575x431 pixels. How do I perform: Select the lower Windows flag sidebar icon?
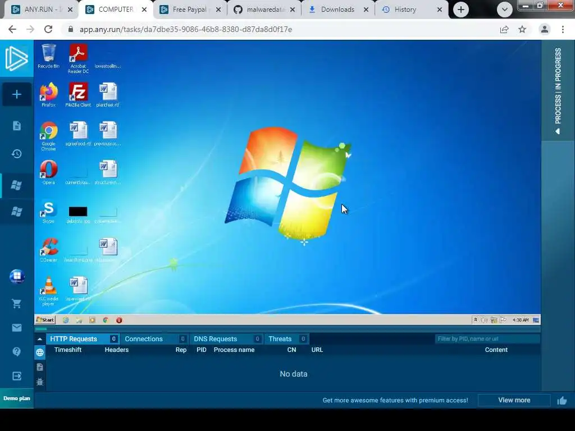click(16, 212)
